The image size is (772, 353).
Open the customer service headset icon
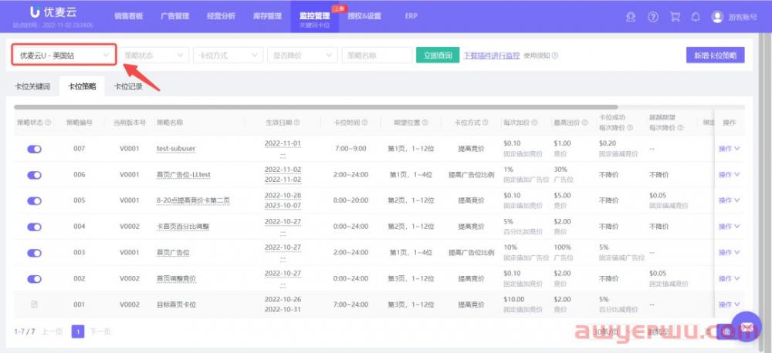(631, 17)
